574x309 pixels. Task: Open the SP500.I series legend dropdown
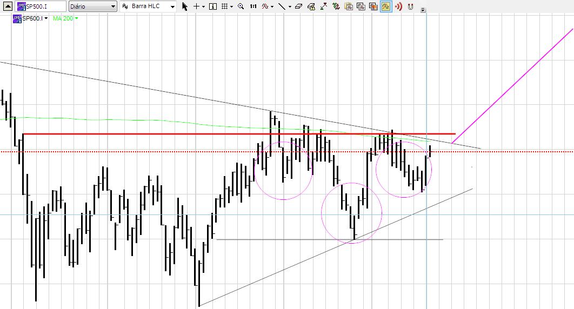click(46, 19)
